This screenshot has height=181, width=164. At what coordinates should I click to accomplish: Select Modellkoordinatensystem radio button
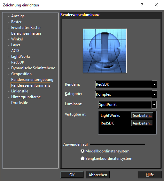click(x=82, y=151)
